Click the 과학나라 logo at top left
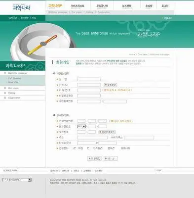 [x=22, y=7]
